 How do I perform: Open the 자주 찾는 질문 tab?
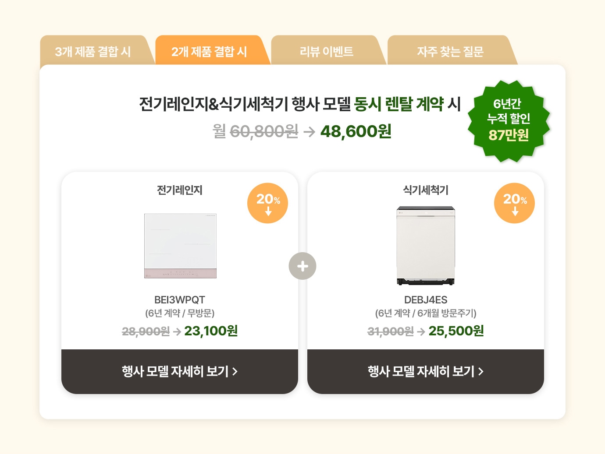click(x=450, y=51)
